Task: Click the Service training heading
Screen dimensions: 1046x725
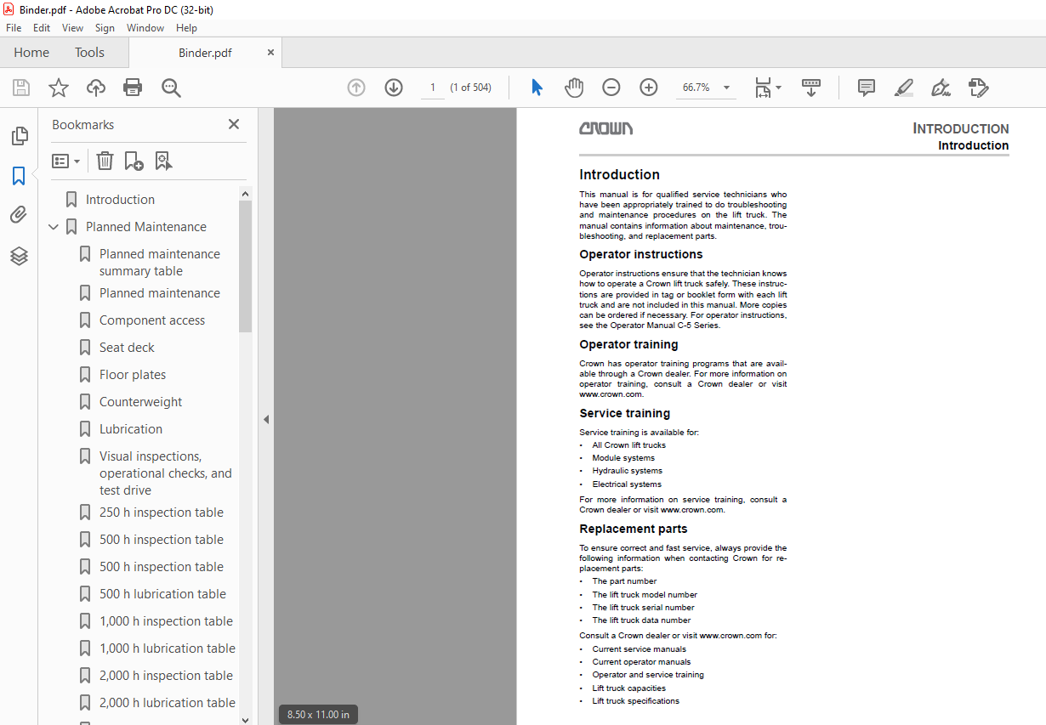Action: 625,413
